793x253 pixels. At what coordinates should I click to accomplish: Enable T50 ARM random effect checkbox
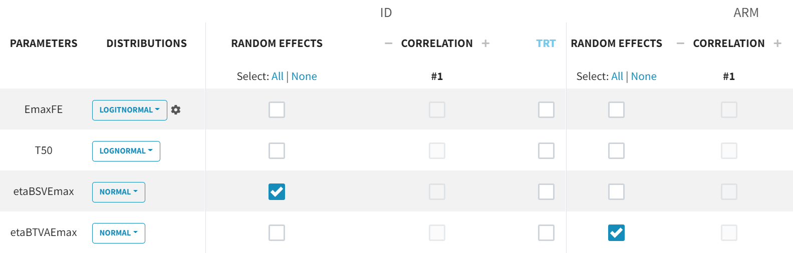click(x=616, y=150)
